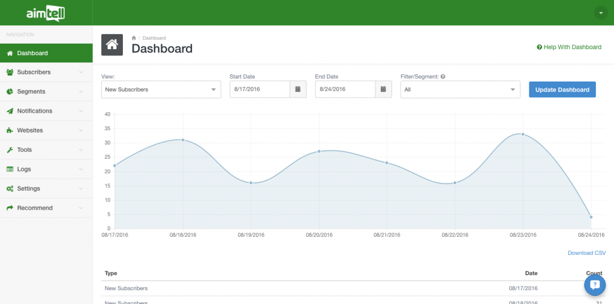Click the Websites puzzle piece icon
The height and width of the screenshot is (304, 614).
pyautogui.click(x=10, y=131)
